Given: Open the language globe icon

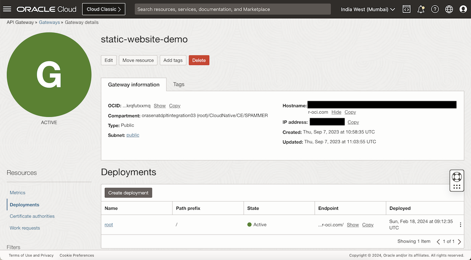Looking at the screenshot, I should click(x=449, y=9).
